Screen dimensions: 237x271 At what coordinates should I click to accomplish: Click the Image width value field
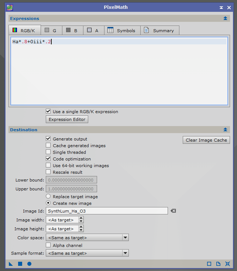point(62,220)
